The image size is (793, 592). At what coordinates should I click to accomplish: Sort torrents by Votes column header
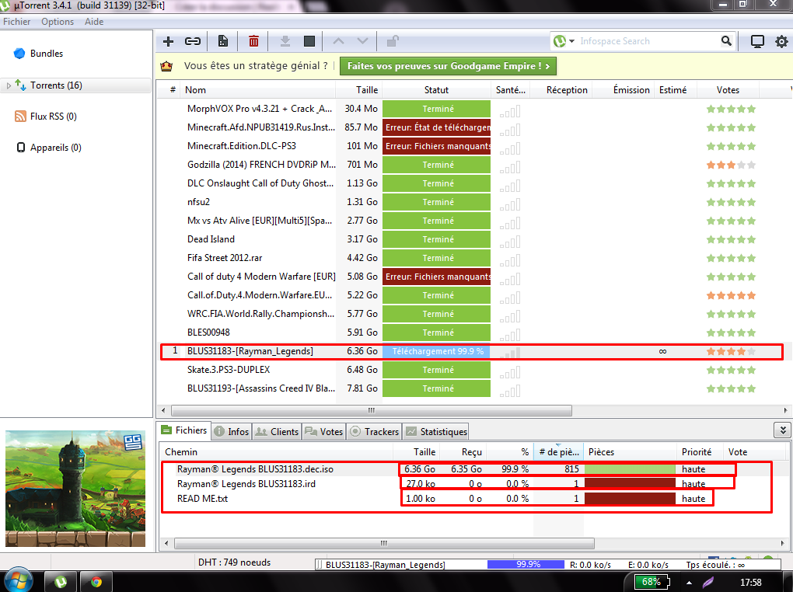(x=728, y=90)
